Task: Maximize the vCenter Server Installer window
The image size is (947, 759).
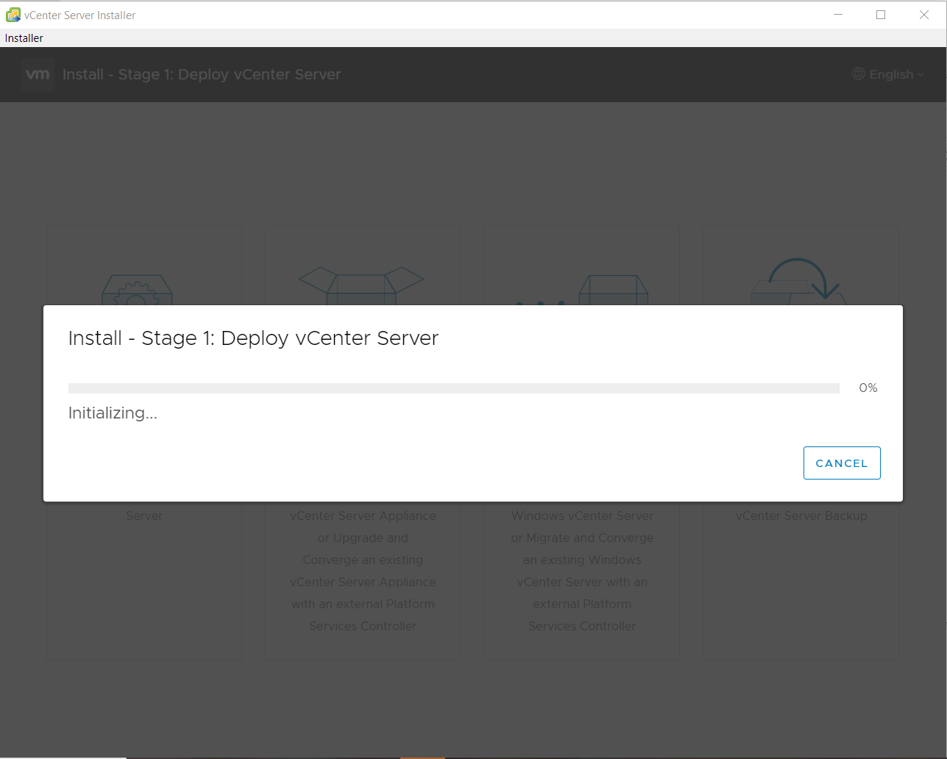Action: (881, 15)
